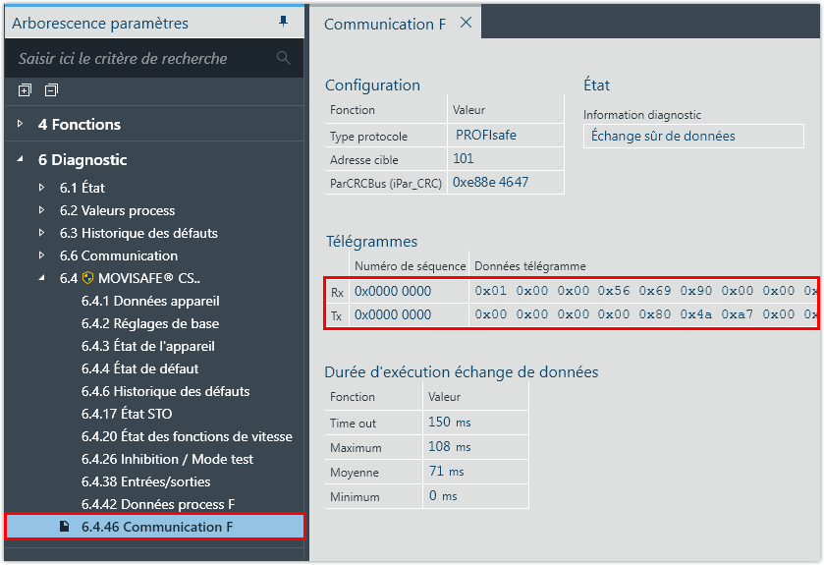
Task: Expand 6.2 Valeurs process node
Action: 41,210
